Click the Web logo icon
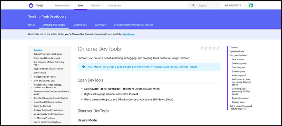282x126 pixels. pos(31,5)
